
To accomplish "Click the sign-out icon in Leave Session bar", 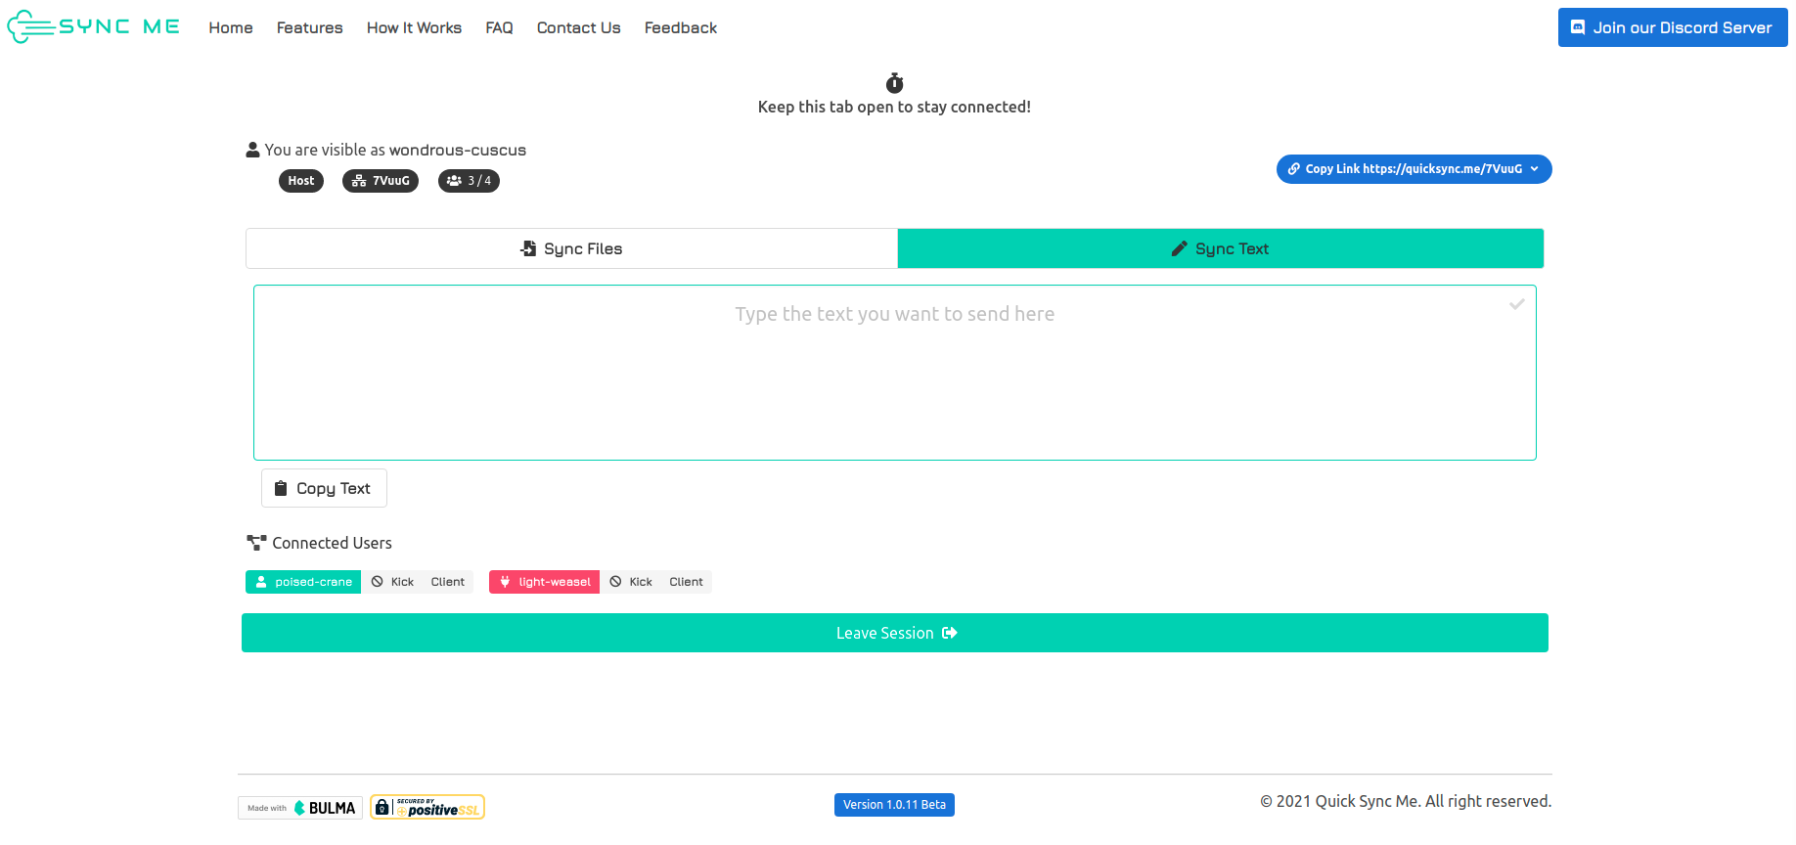I will click(950, 633).
